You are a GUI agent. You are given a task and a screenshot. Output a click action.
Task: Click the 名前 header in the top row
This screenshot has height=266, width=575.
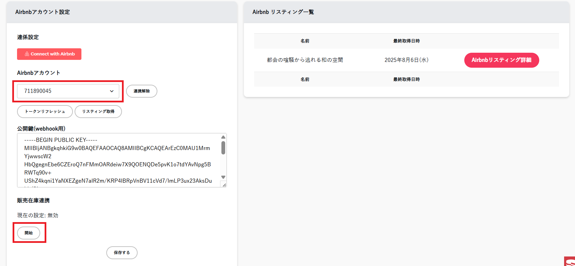[x=305, y=41]
